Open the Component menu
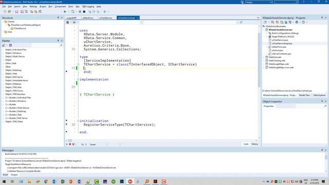Image resolution: width=329 pixels, height=185 pixels. coord(60,7)
